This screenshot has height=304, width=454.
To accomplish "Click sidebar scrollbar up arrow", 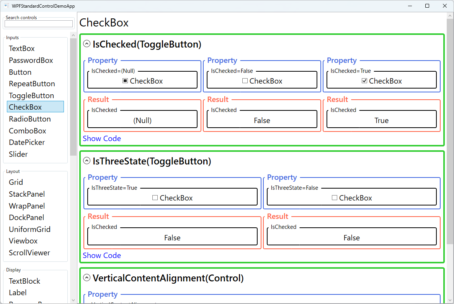I will 73,35.
